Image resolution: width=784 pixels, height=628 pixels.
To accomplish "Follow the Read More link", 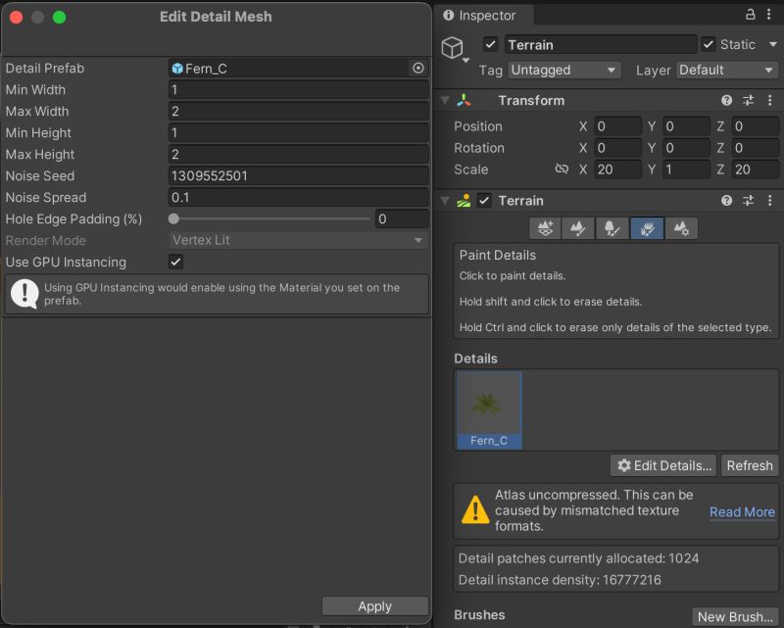I will (x=742, y=512).
